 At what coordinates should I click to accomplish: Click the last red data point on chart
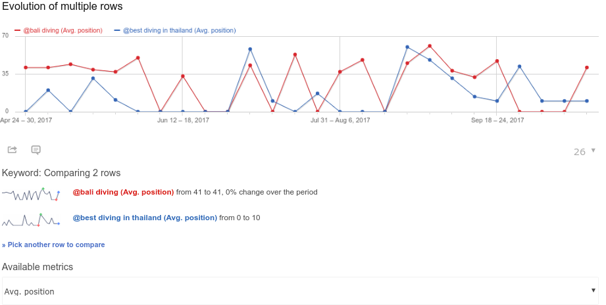tap(586, 68)
